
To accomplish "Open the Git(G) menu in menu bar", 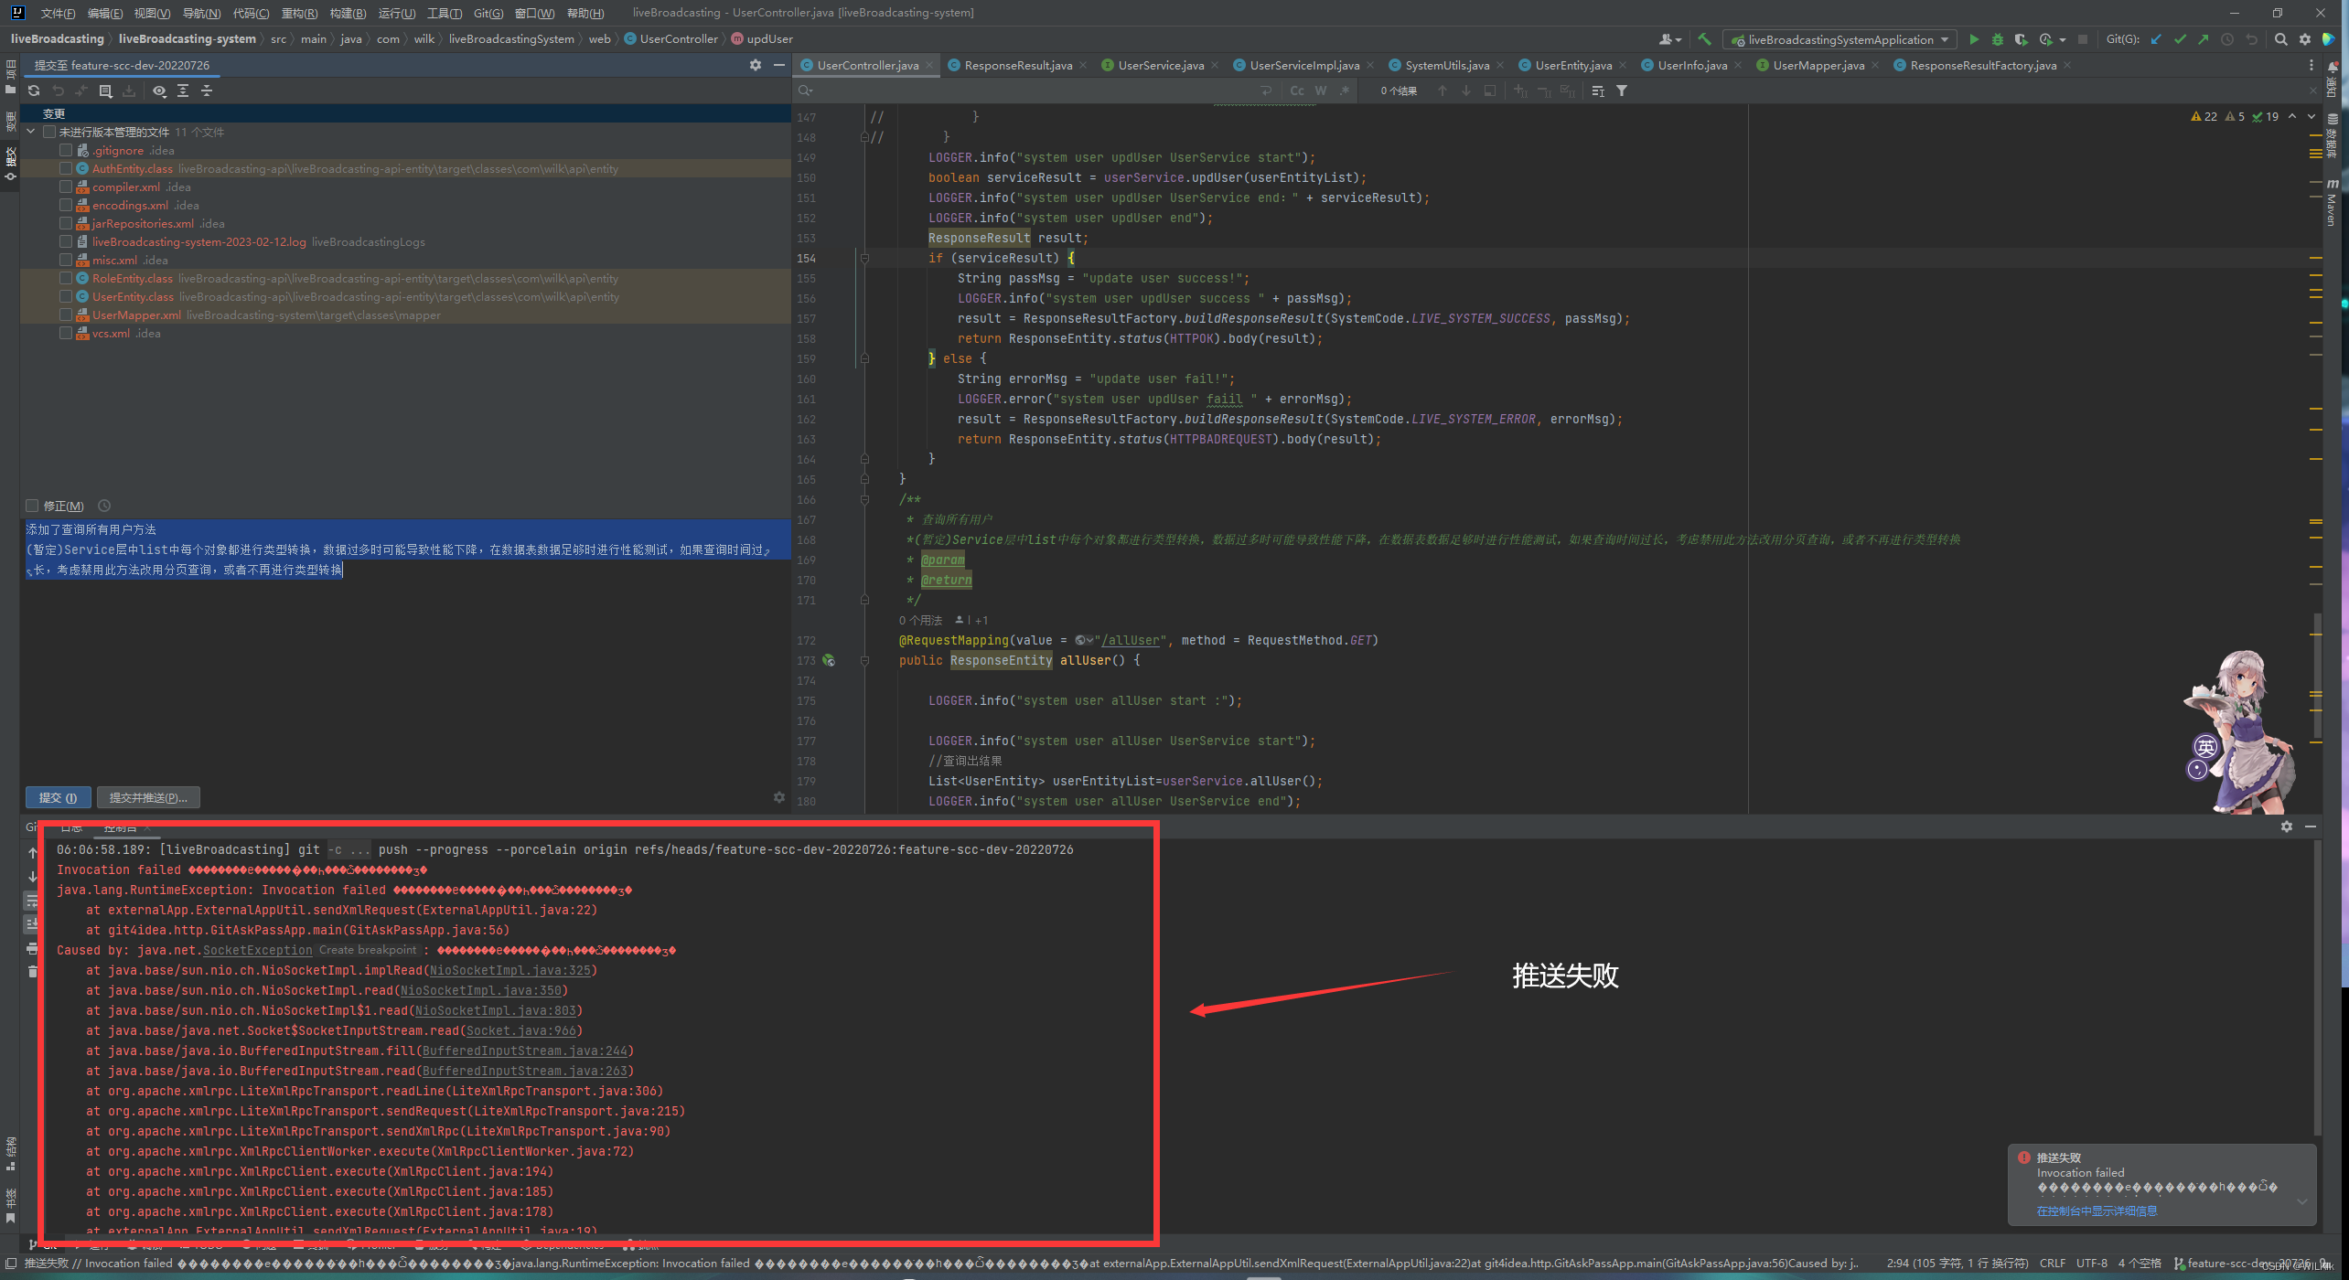I will [x=489, y=13].
